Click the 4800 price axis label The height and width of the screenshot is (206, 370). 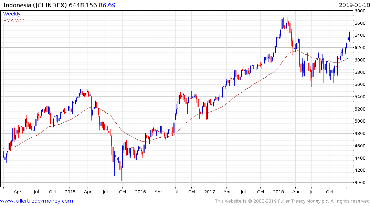[360, 133]
